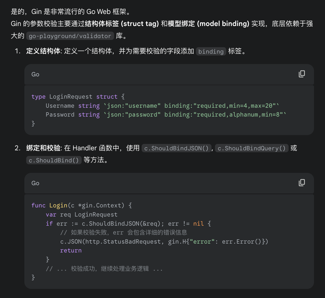Click the c.ShouldBindJSON() inline code snippet
Image resolution: width=325 pixels, height=298 pixels.
pos(176,148)
